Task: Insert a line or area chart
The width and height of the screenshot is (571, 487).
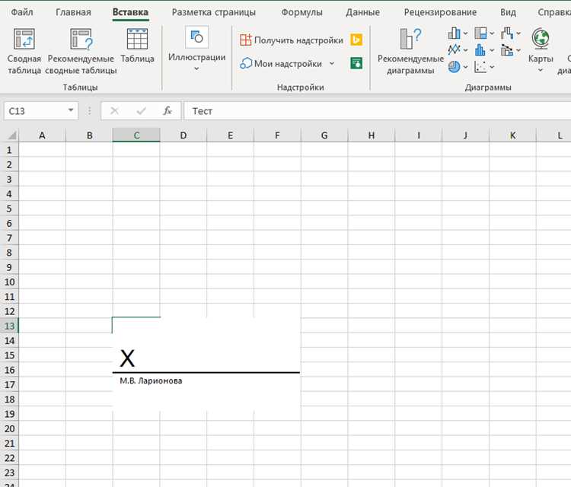Action: click(454, 49)
